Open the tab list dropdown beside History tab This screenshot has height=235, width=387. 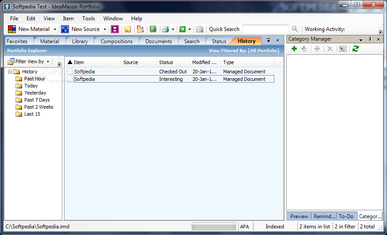(x=269, y=40)
